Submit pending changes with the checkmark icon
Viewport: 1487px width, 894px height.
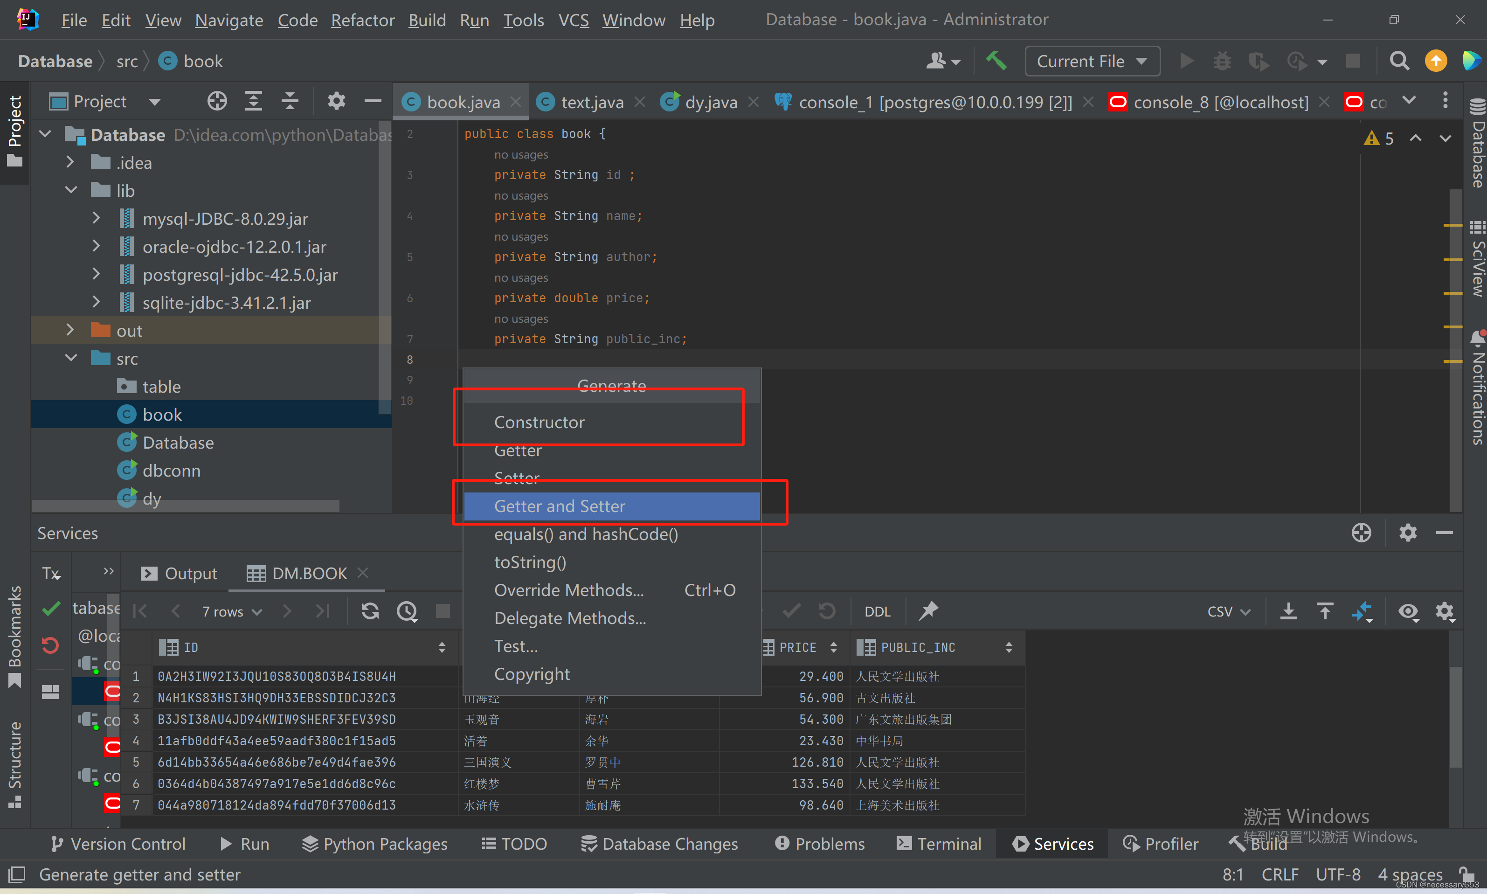click(791, 611)
